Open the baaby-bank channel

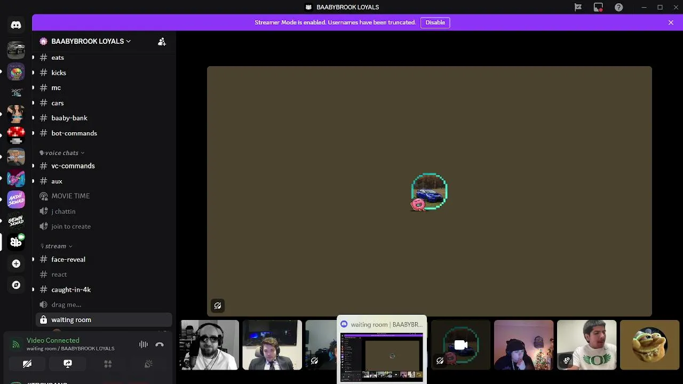coord(104,118)
